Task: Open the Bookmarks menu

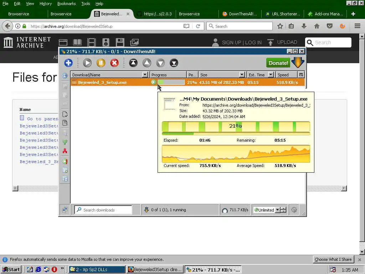Action: (67, 4)
